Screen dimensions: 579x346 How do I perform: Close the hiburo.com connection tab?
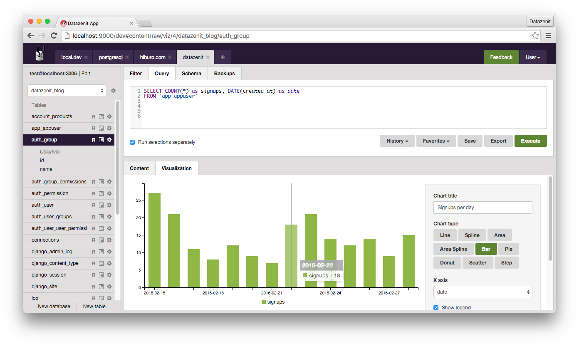tap(170, 57)
